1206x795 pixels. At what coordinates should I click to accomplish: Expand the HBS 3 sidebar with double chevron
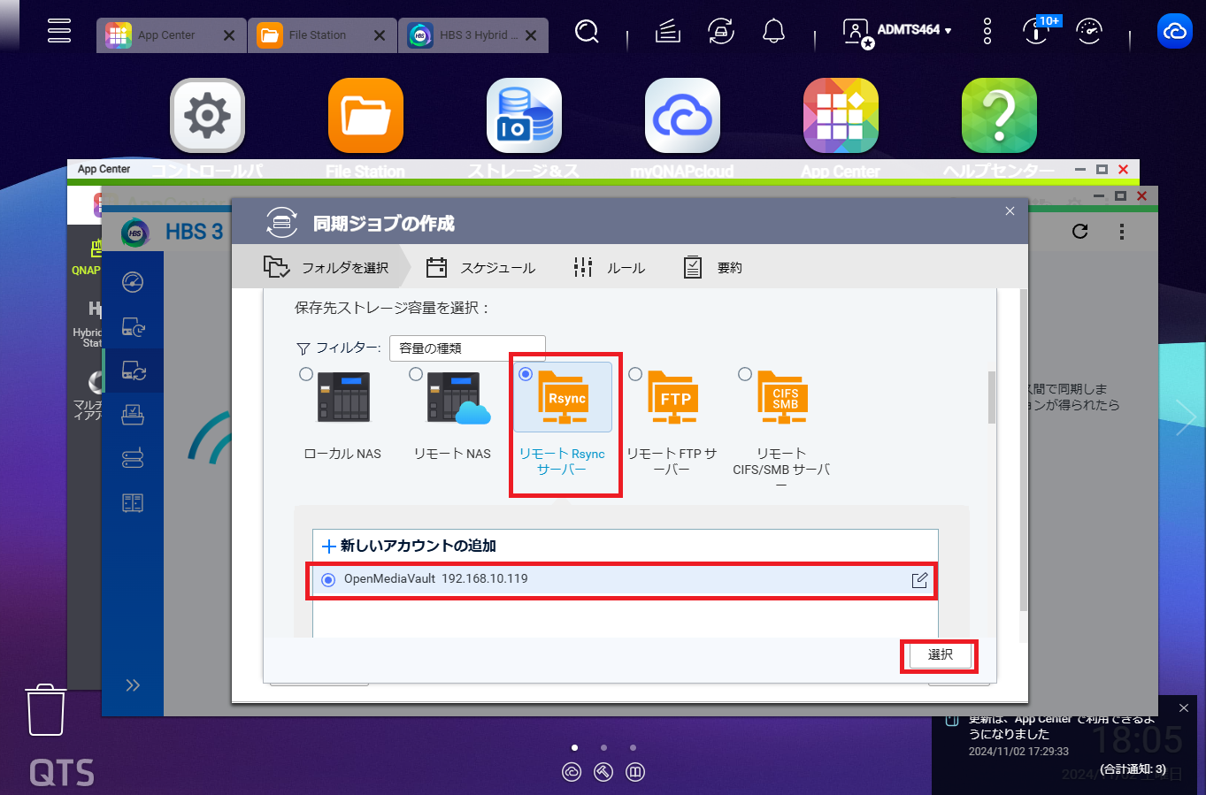coord(133,685)
